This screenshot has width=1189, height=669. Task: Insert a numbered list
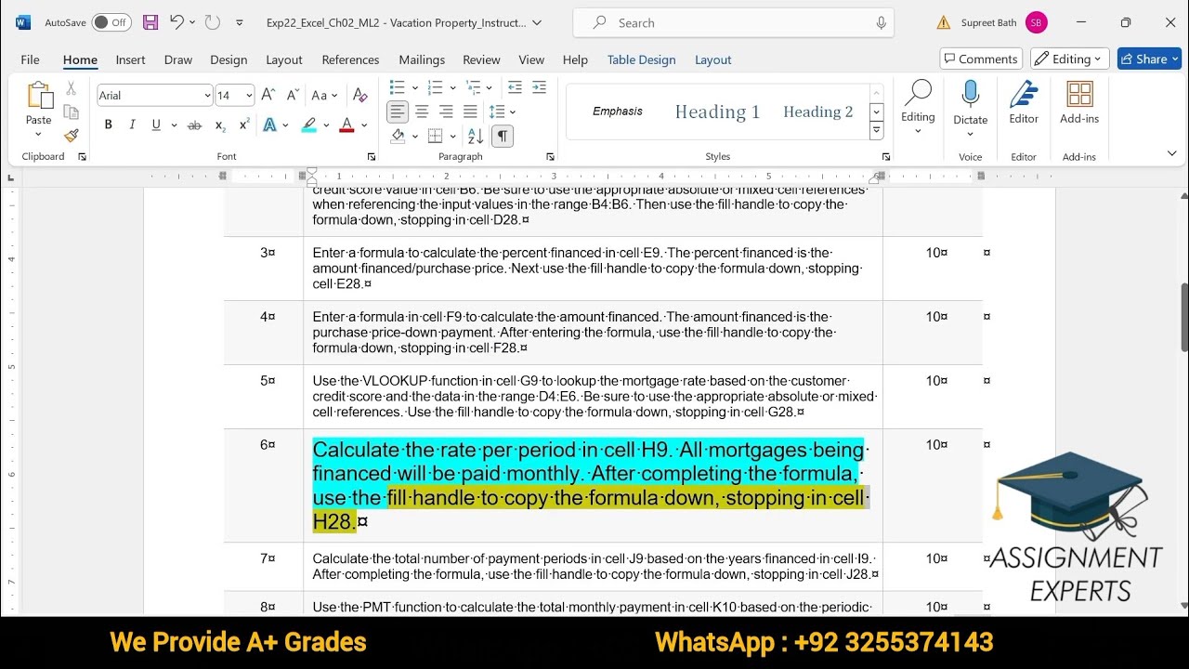pos(435,87)
